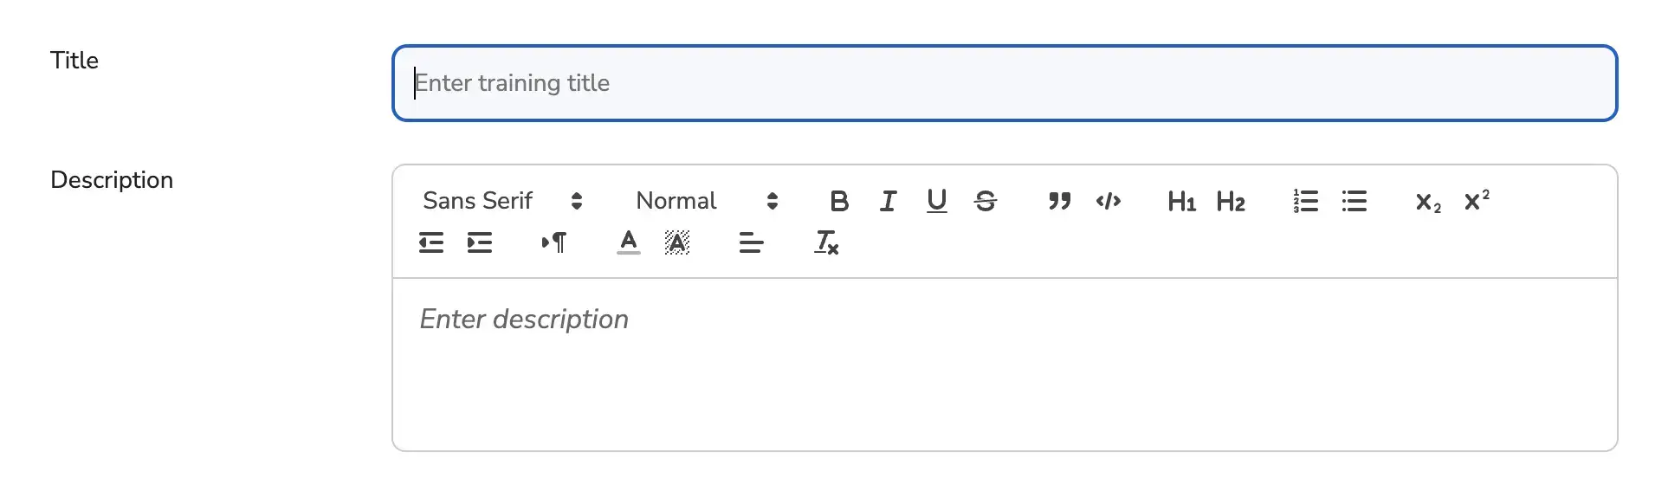The width and height of the screenshot is (1668, 478).
Task: Open the text color picker
Action: coord(629,242)
